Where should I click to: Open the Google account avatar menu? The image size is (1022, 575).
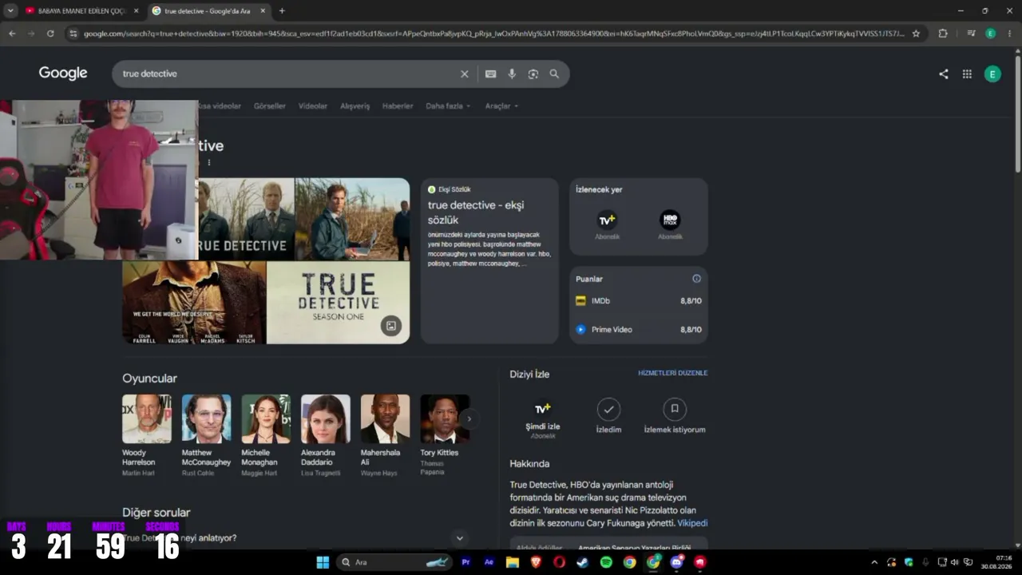[992, 74]
